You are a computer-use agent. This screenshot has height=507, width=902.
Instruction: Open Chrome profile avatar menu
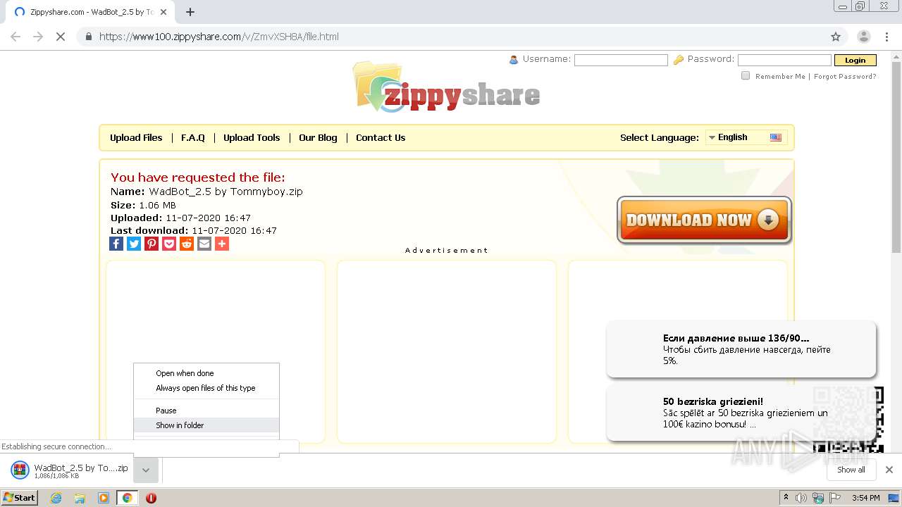point(863,37)
